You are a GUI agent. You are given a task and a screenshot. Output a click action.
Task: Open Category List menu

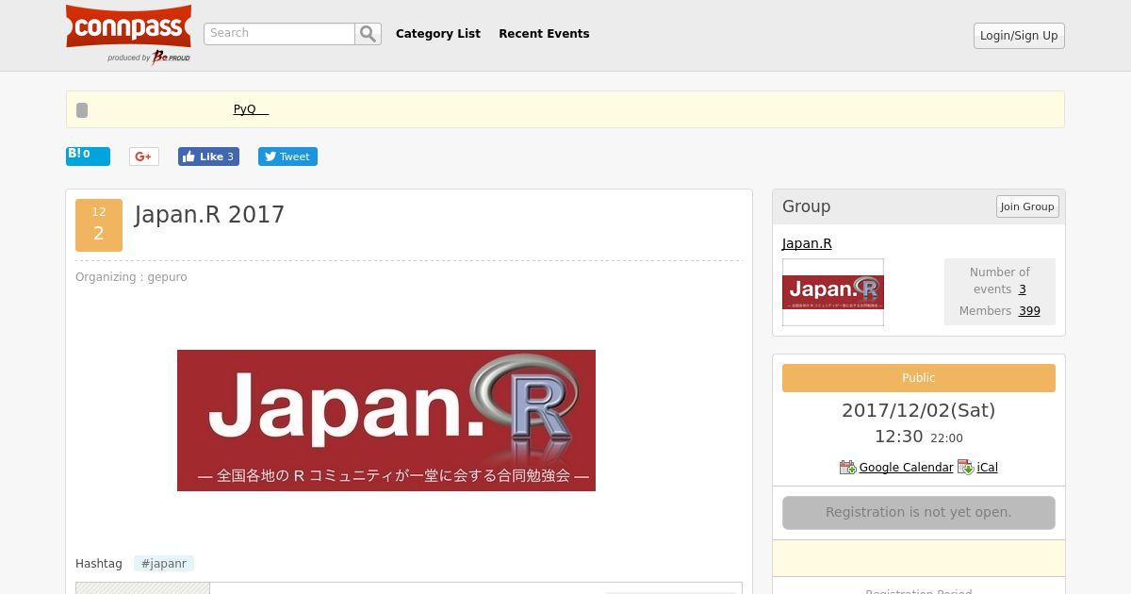click(x=438, y=34)
